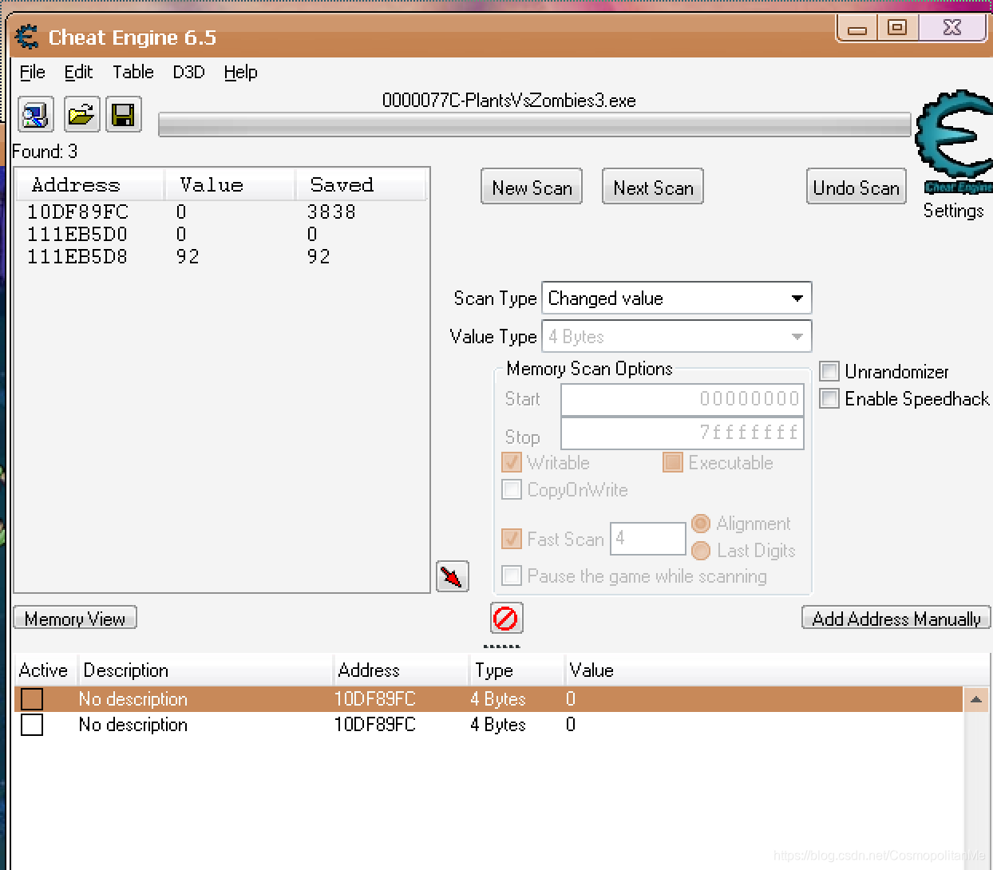This screenshot has width=993, height=870.
Task: Maximize the Cheat Engine window
Action: point(898,28)
